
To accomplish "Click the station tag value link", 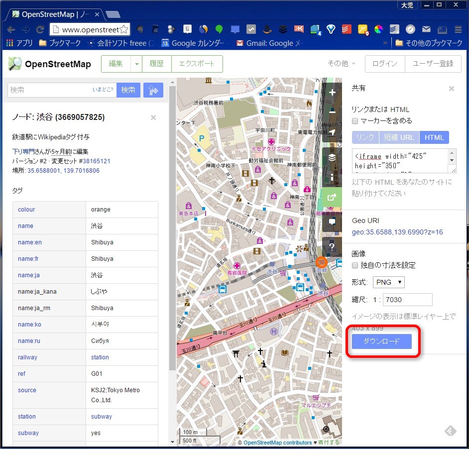I will 100,357.
